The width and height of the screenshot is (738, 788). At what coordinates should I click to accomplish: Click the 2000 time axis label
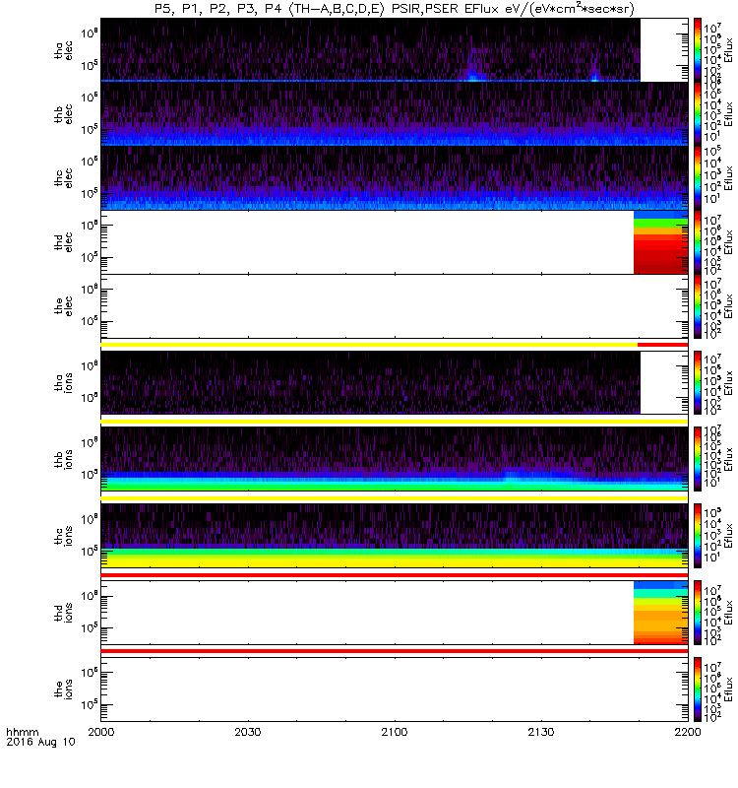[x=101, y=732]
